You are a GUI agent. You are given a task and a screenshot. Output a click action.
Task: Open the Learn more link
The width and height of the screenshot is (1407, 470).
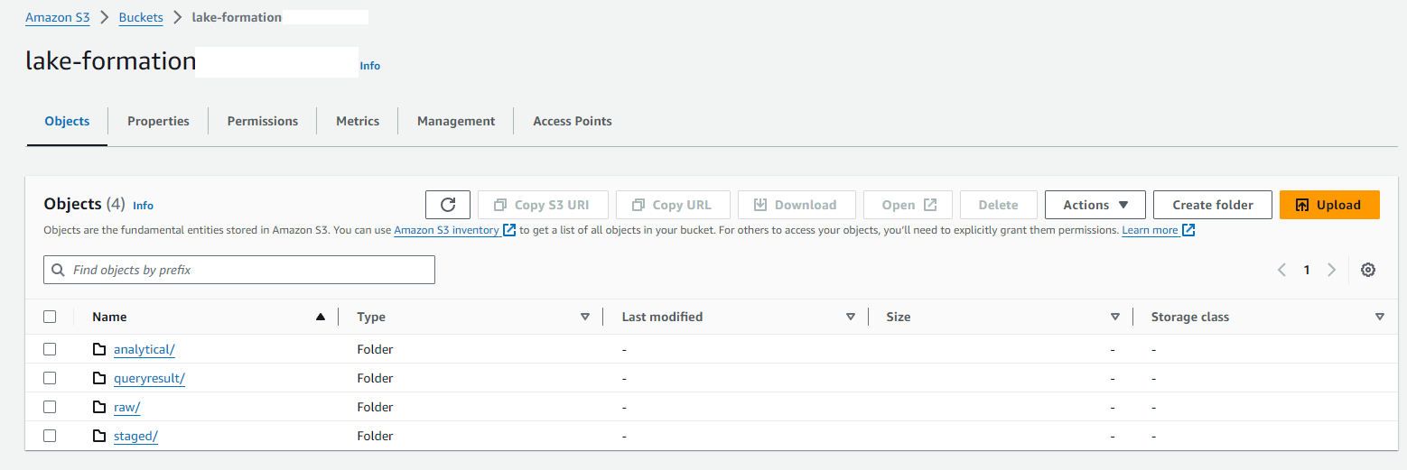(x=1150, y=230)
